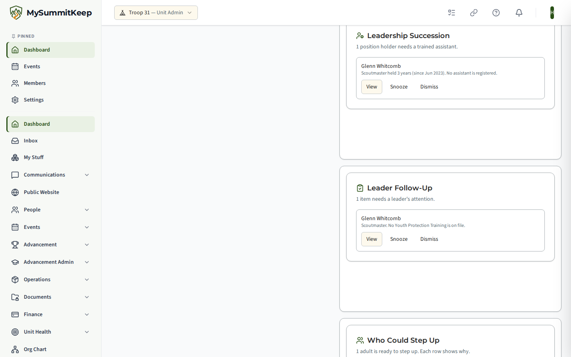Click the chain link icon in header

click(x=474, y=13)
